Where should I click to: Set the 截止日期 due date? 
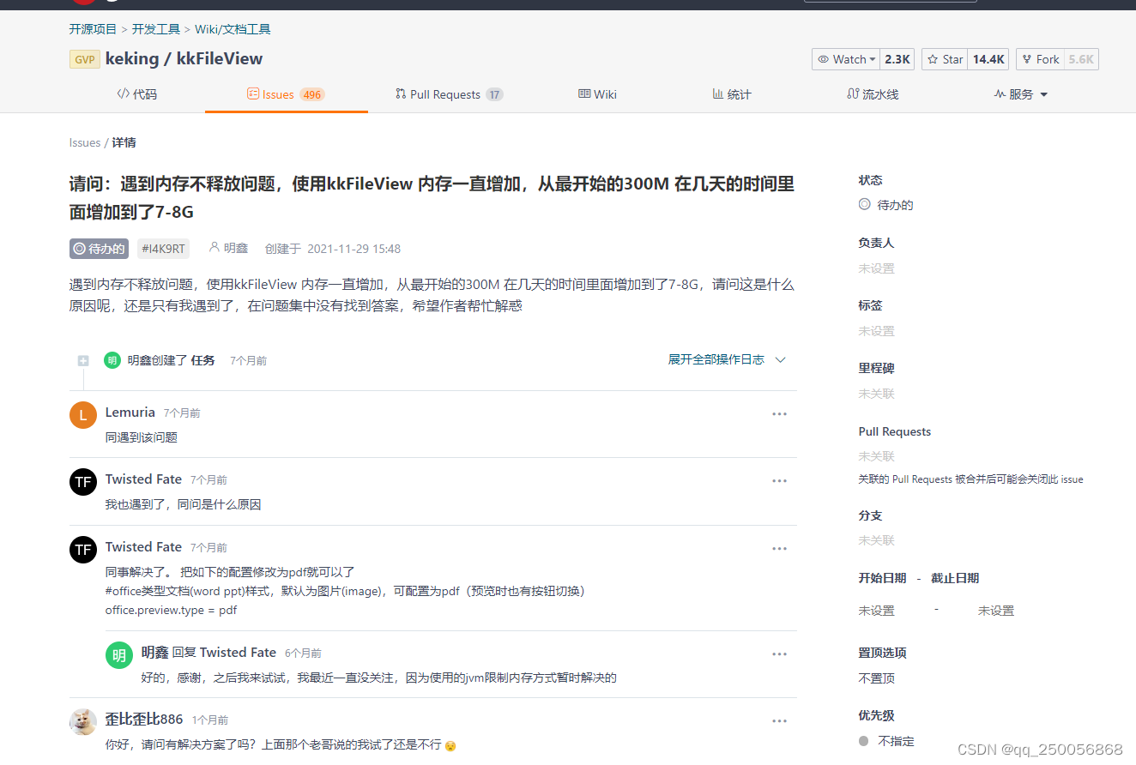pos(996,611)
